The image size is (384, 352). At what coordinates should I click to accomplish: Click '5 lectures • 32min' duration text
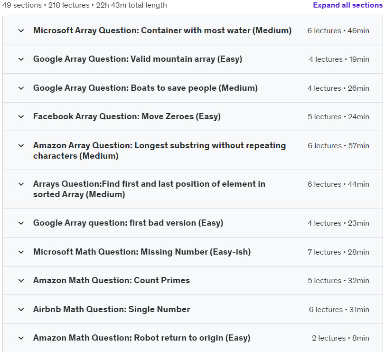(338, 280)
